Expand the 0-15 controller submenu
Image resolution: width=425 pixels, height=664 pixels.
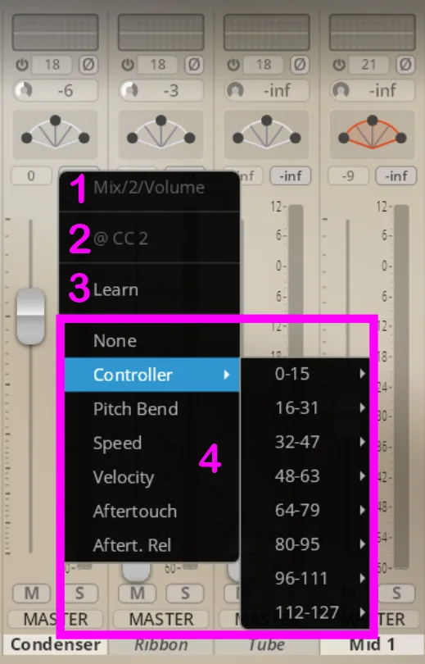click(305, 374)
